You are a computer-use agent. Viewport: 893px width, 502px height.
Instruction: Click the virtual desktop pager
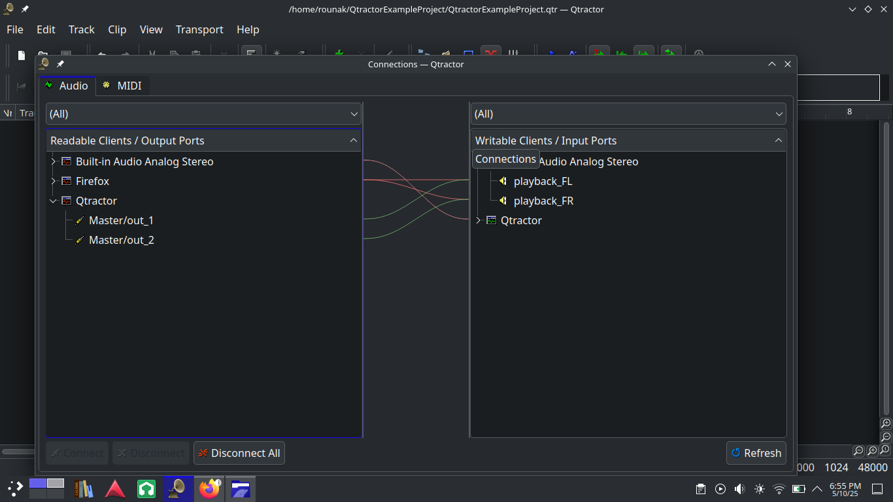[46, 488]
